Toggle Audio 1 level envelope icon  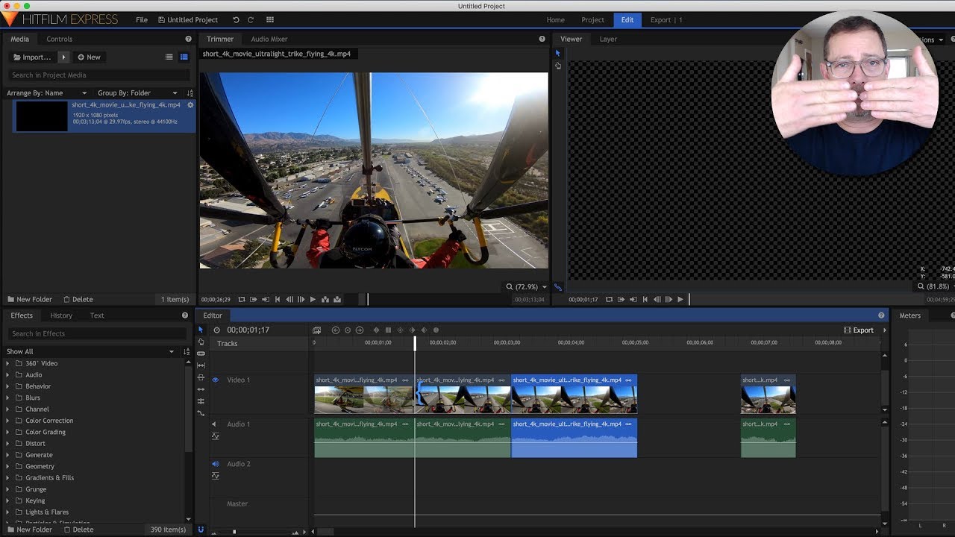coord(216,436)
